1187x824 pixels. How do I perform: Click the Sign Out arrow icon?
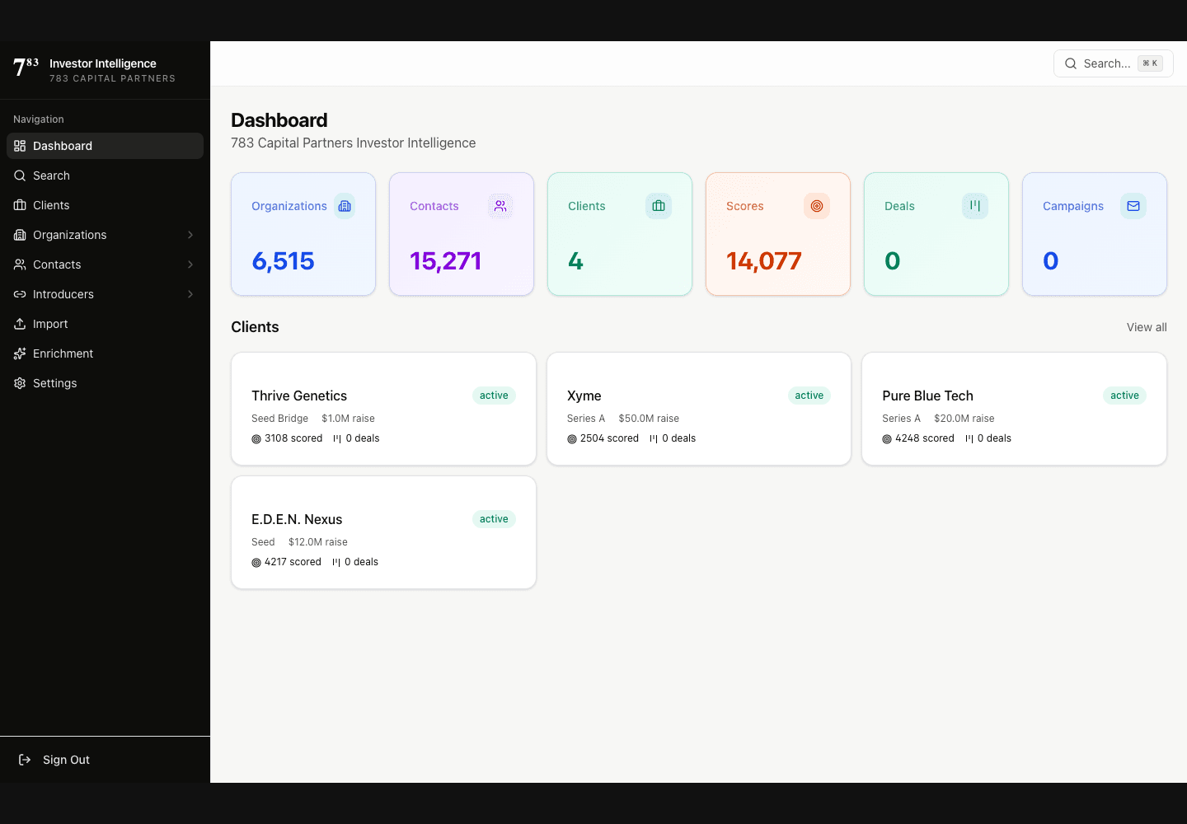coord(25,760)
